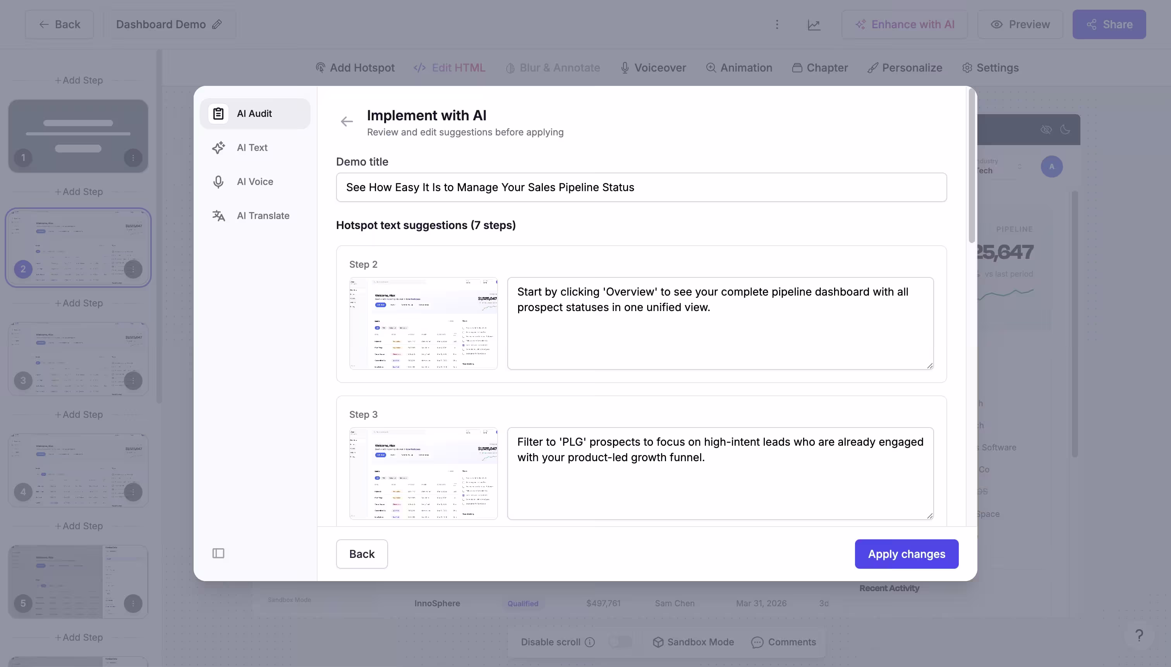Open Comments panel

click(x=783, y=642)
